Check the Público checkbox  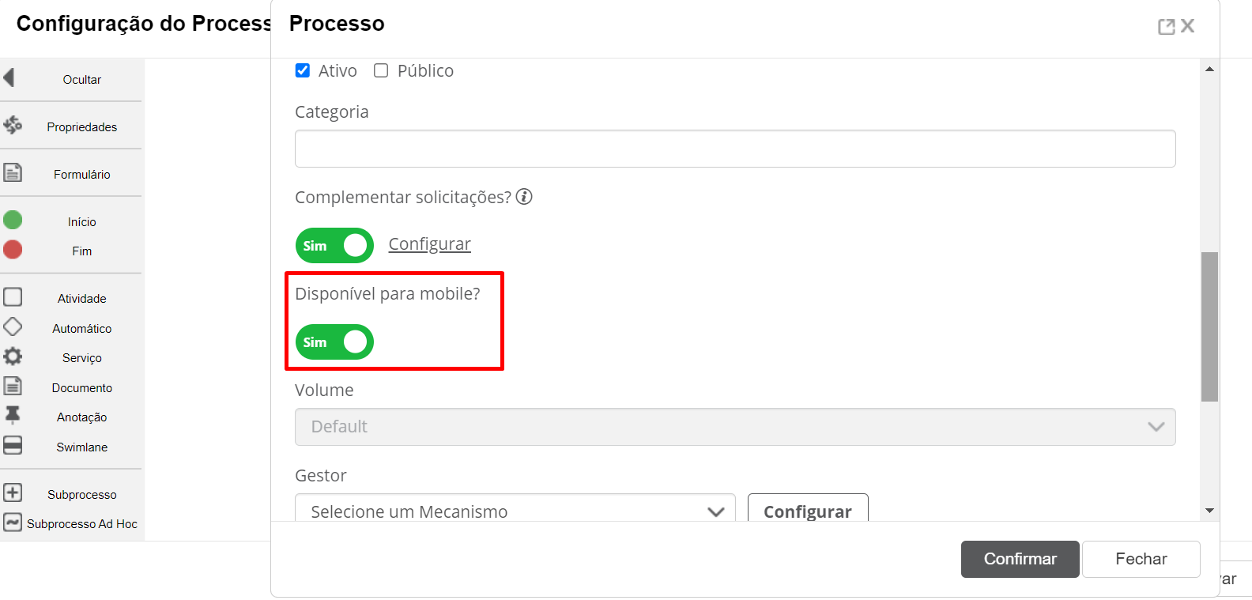(x=381, y=70)
